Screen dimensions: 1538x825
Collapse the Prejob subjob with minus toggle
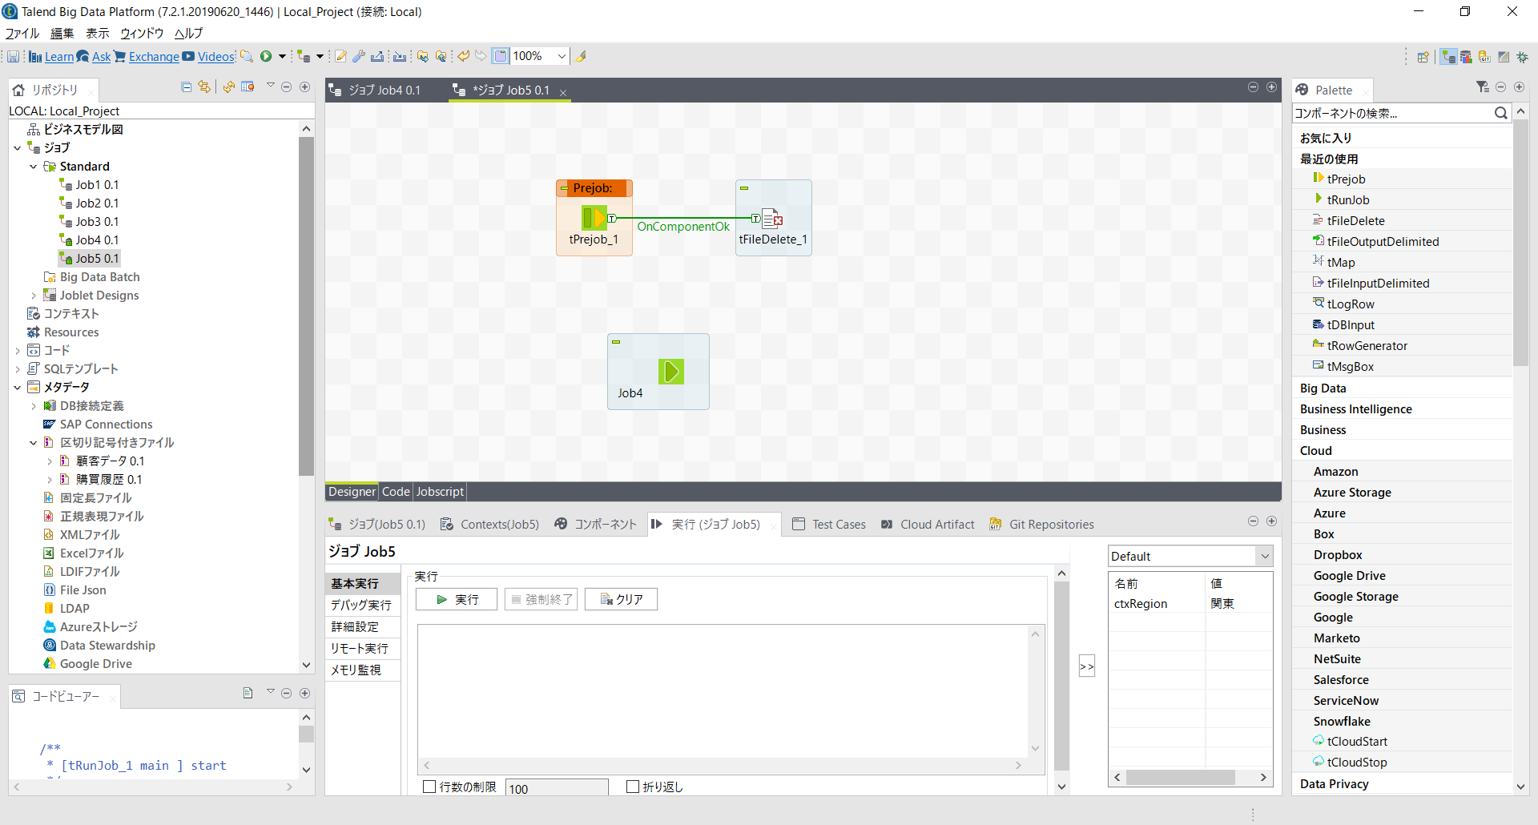565,188
